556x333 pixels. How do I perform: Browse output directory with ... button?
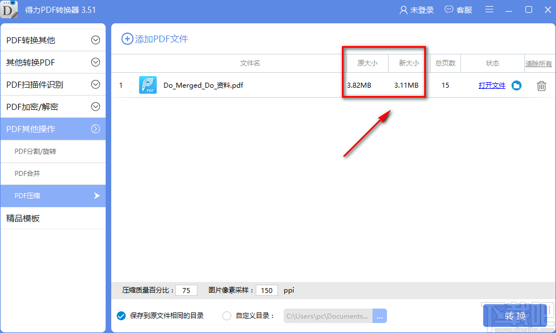tap(379, 316)
